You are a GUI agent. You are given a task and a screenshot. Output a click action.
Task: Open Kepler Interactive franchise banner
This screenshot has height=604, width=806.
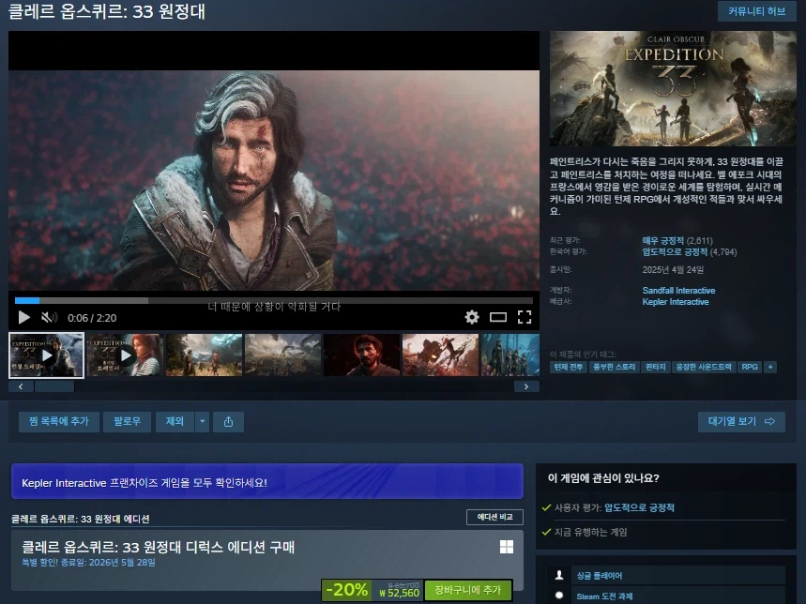click(x=267, y=482)
